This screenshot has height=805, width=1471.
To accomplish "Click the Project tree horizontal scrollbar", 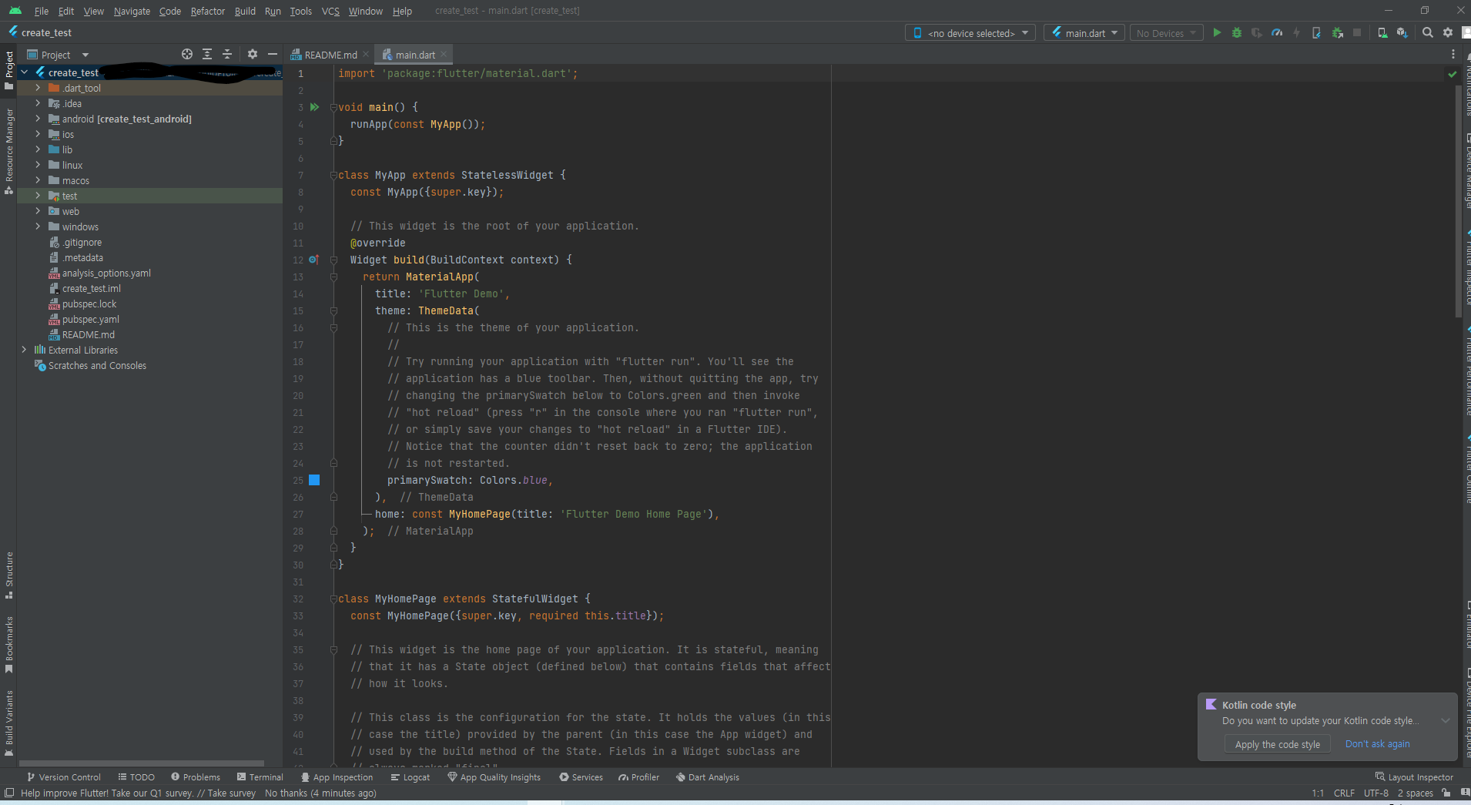I will [x=141, y=763].
